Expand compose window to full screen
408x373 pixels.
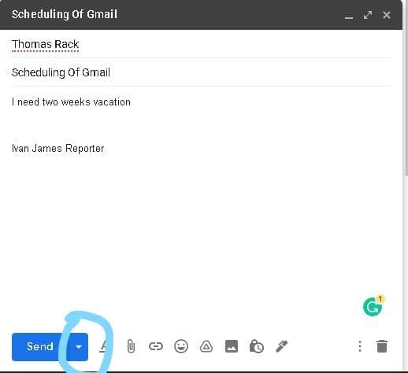click(x=368, y=15)
